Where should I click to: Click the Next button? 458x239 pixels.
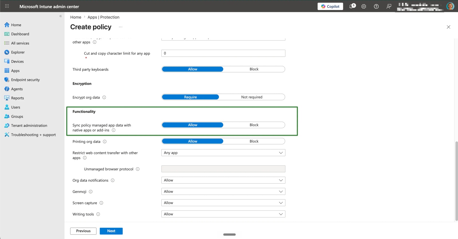pyautogui.click(x=111, y=231)
